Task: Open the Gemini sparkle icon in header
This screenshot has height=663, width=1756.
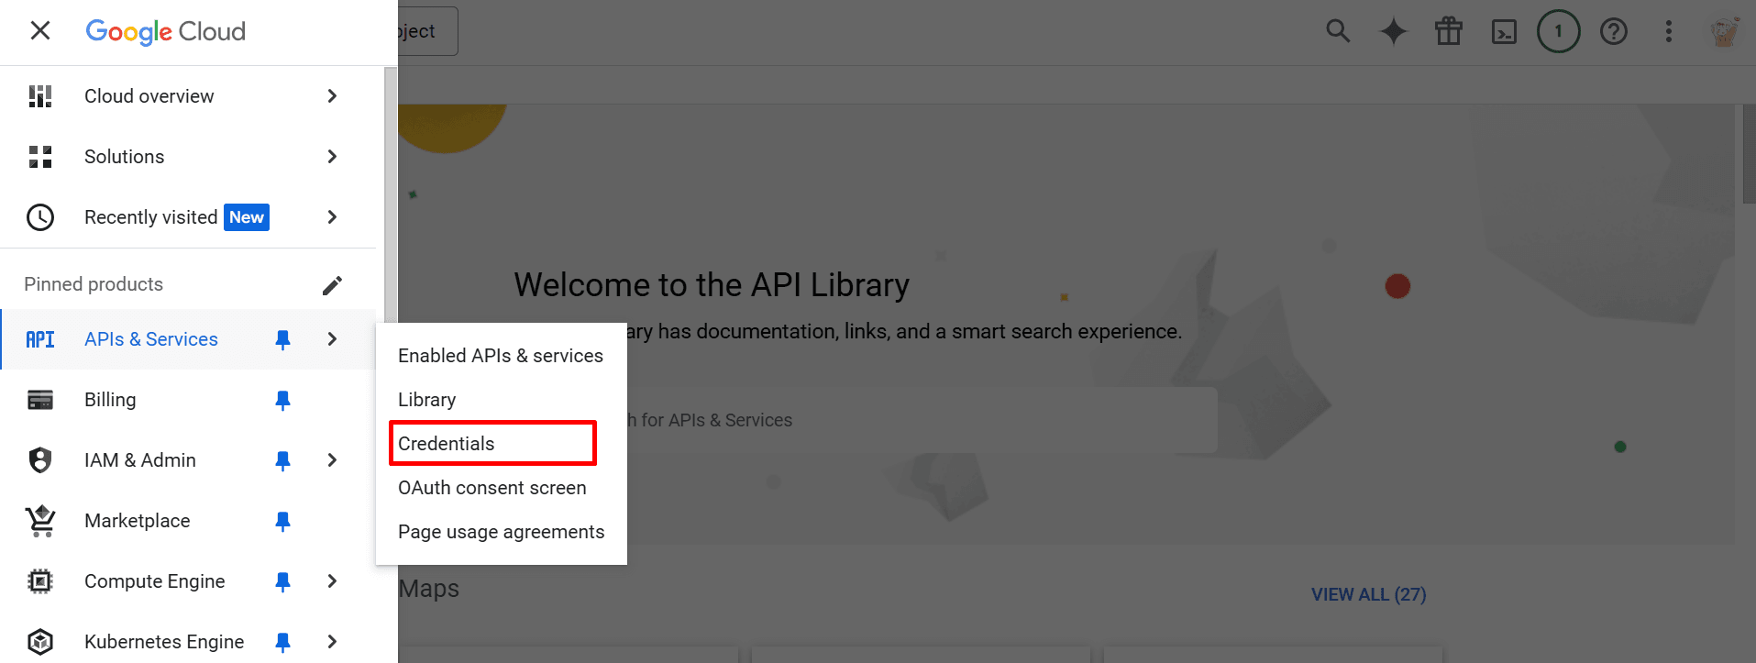Action: (x=1394, y=31)
